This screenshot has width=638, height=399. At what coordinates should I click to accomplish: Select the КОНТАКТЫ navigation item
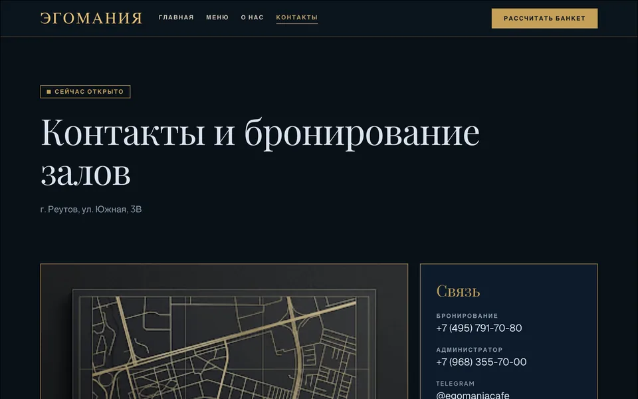pos(296,17)
